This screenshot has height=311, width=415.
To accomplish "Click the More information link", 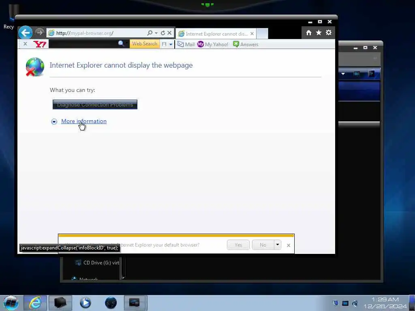I will 84,121.
